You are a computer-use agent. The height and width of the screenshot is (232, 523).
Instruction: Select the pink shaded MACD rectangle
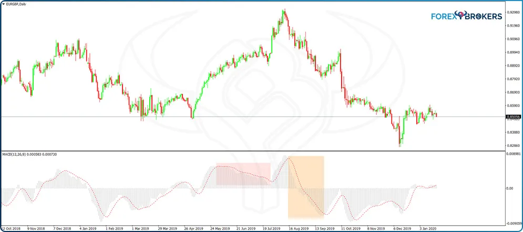[243, 174]
